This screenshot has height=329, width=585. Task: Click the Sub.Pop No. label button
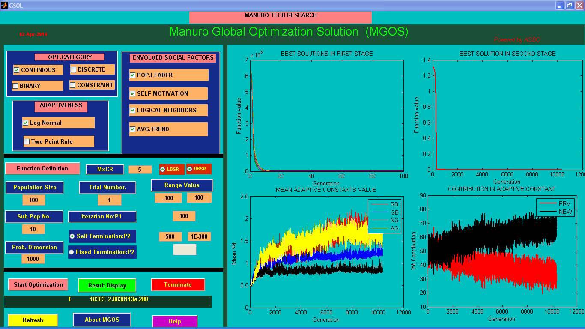click(34, 216)
